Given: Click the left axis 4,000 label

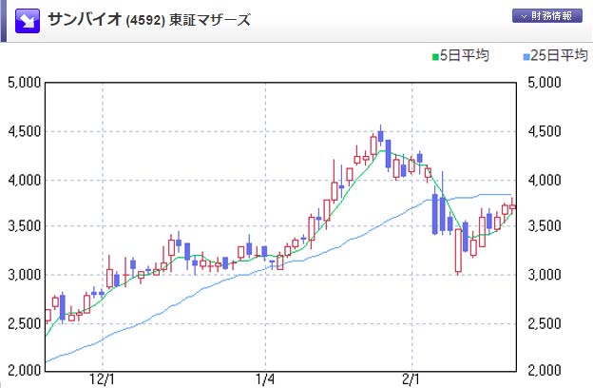Looking at the screenshot, I should (x=24, y=180).
